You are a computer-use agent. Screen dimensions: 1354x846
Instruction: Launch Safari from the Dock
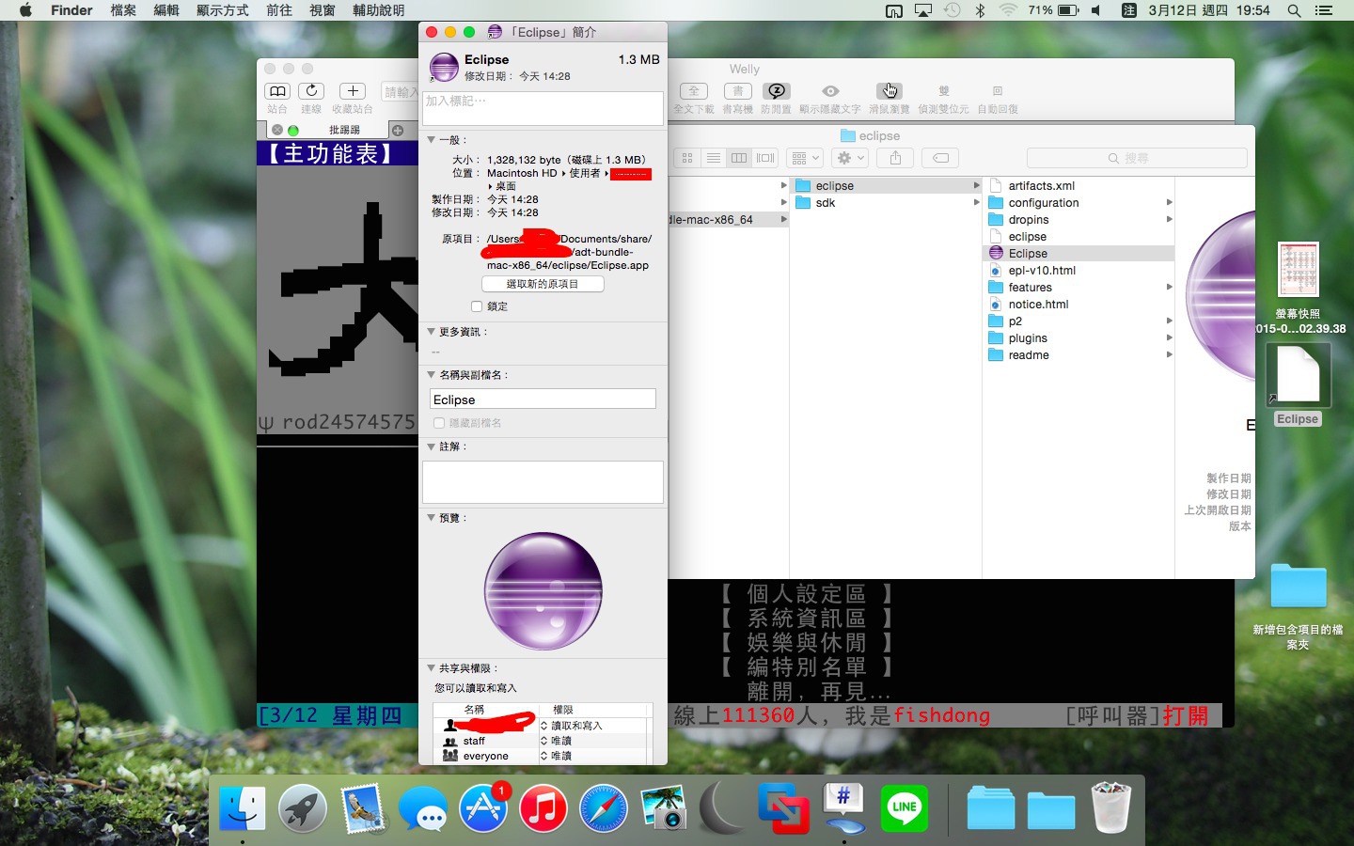[x=603, y=807]
